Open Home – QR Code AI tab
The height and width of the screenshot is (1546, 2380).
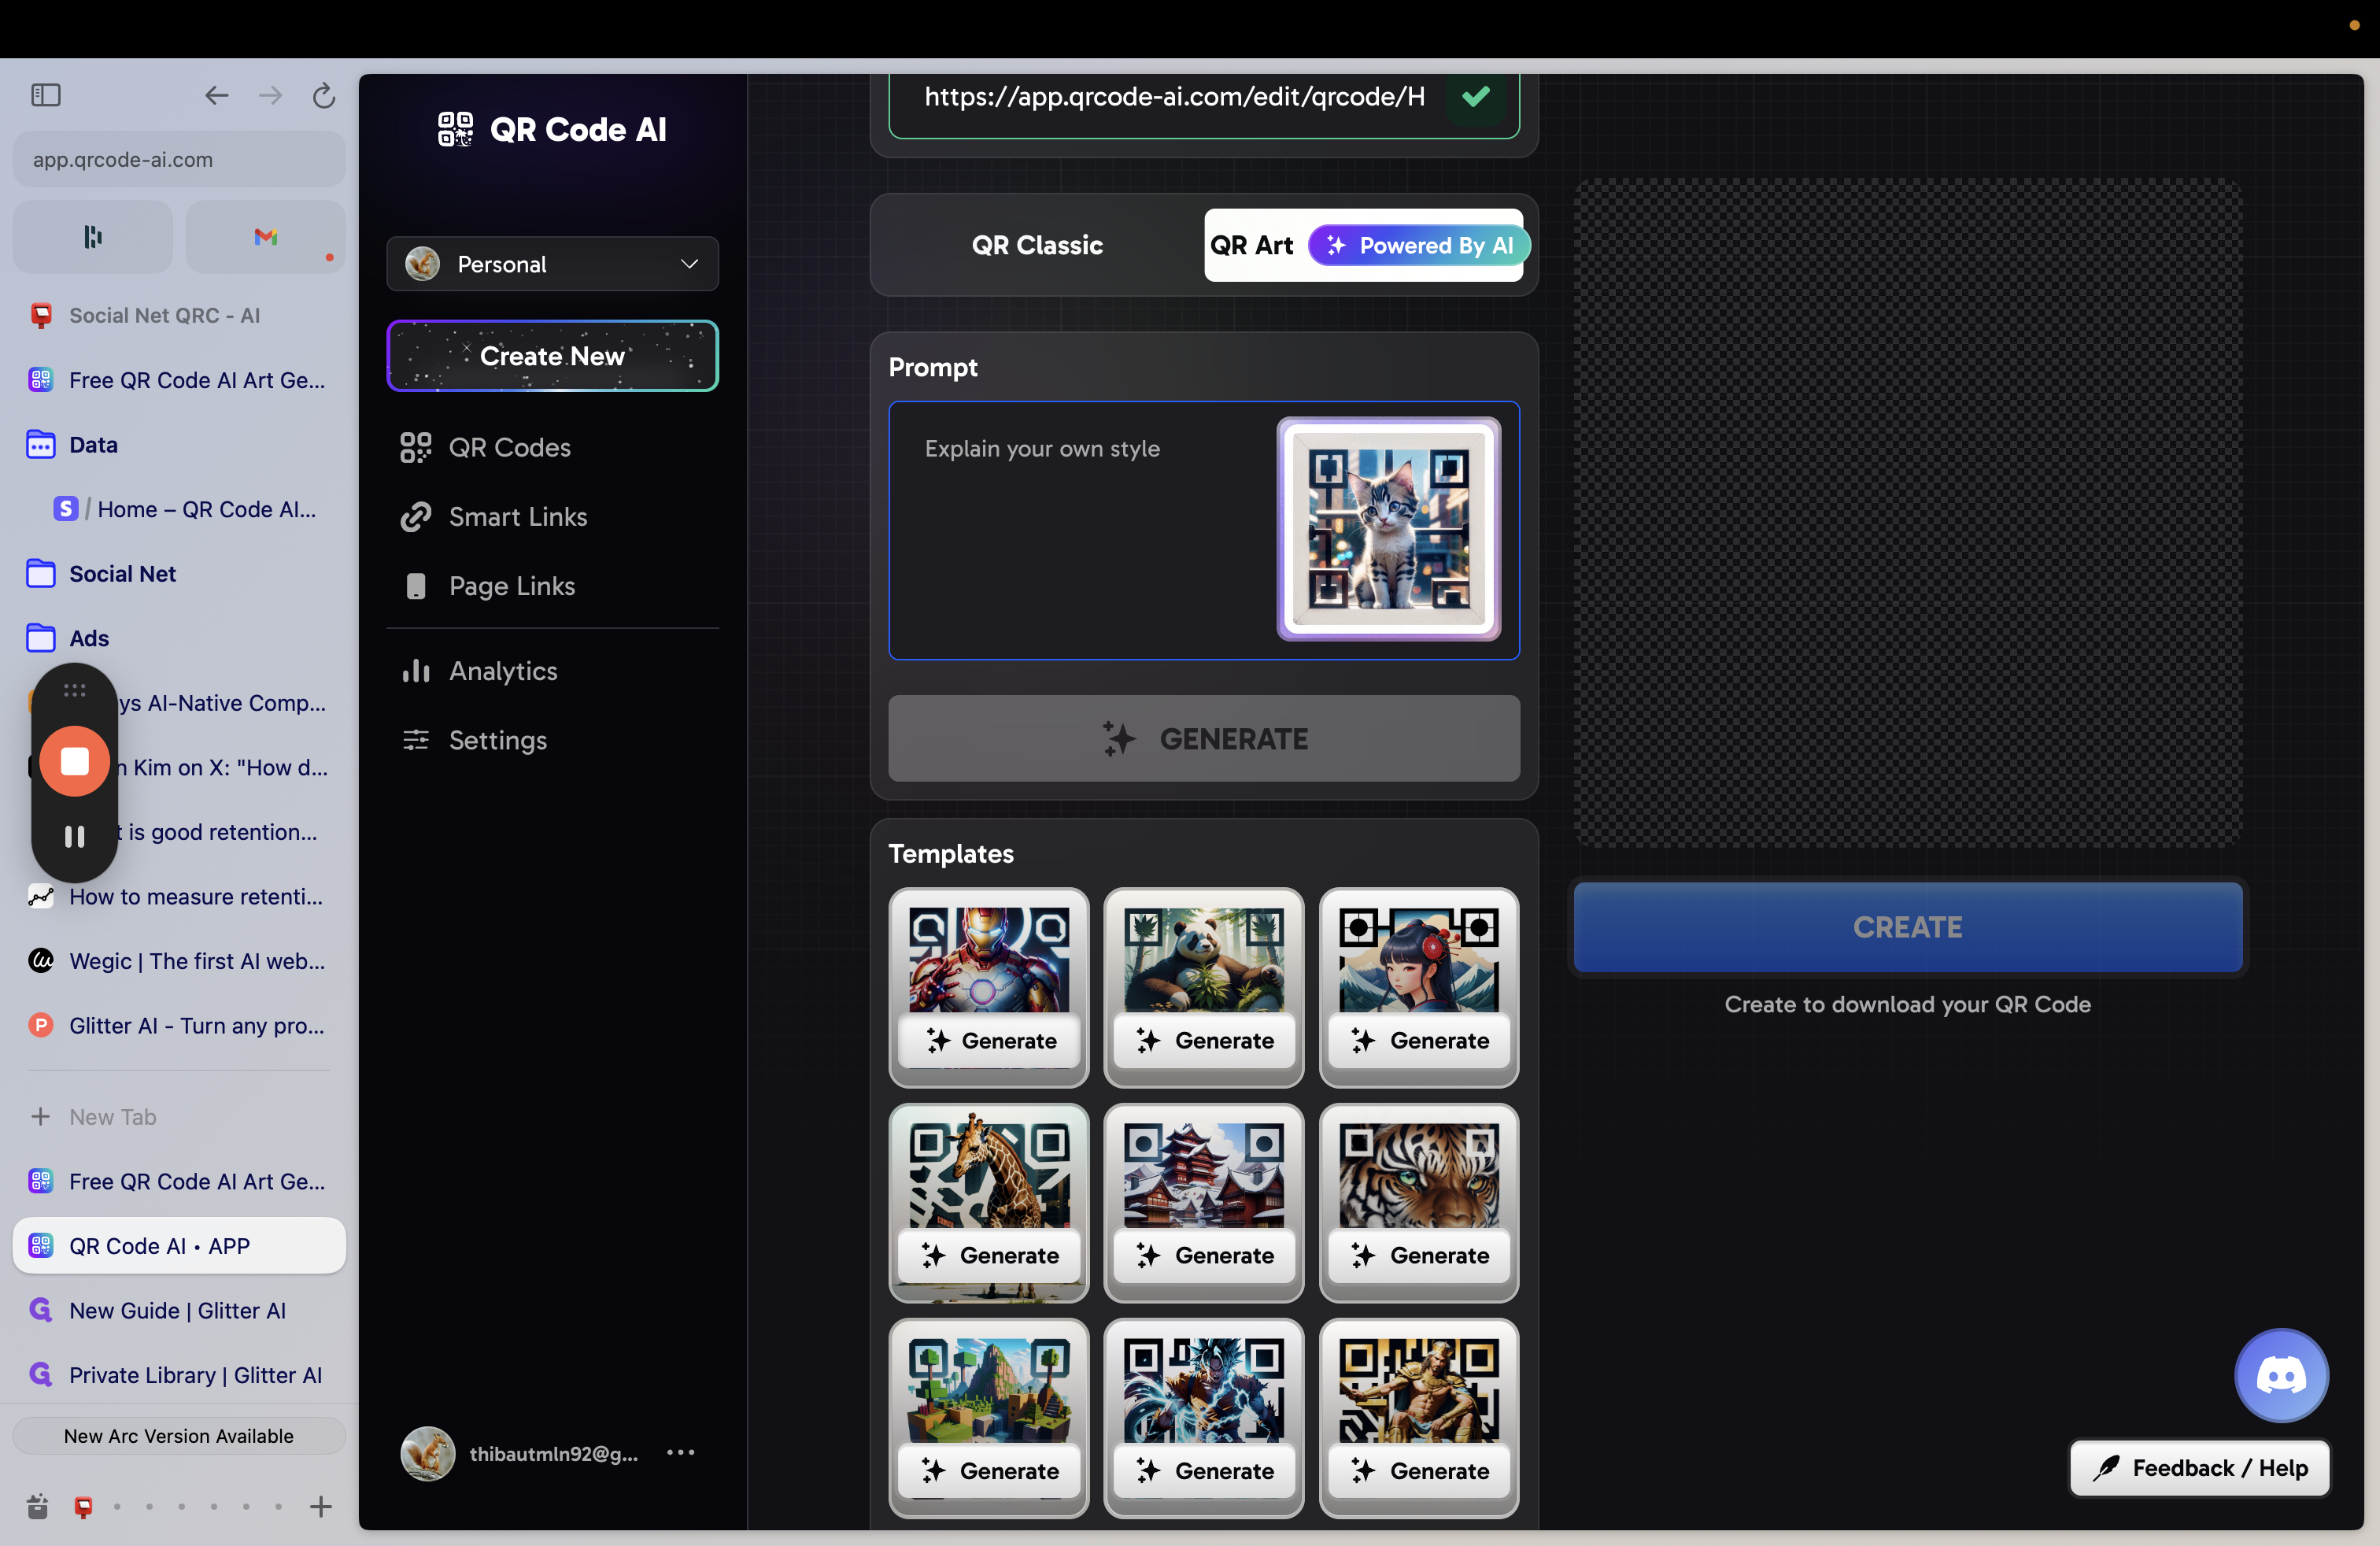point(192,509)
